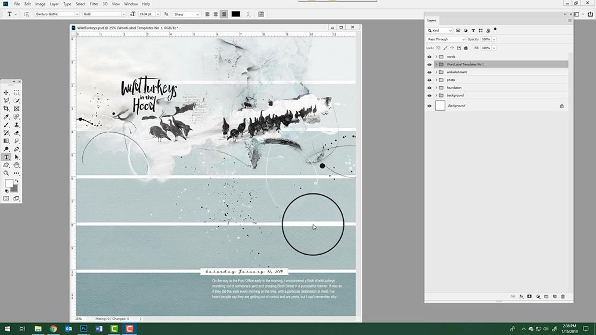The image size is (596, 335).
Task: Select the Hand tool
Action: (17, 165)
